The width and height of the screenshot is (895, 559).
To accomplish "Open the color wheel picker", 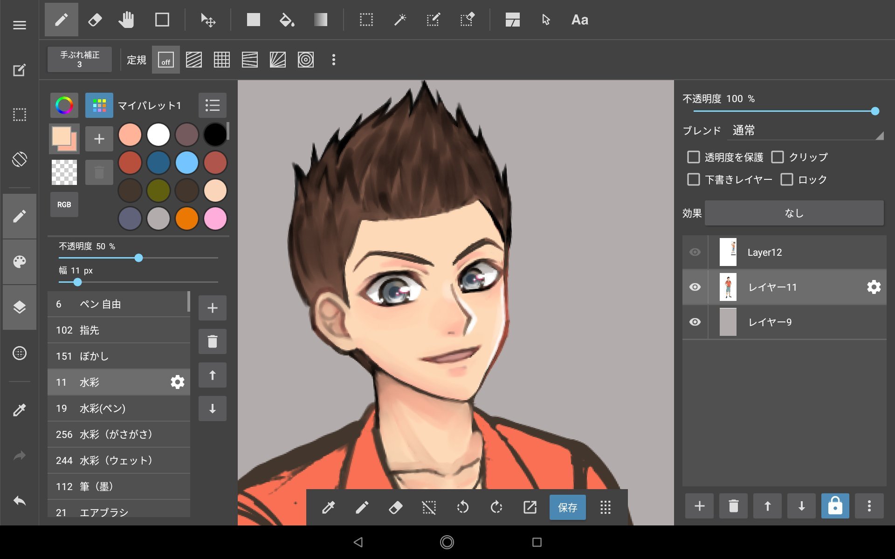I will [x=64, y=105].
